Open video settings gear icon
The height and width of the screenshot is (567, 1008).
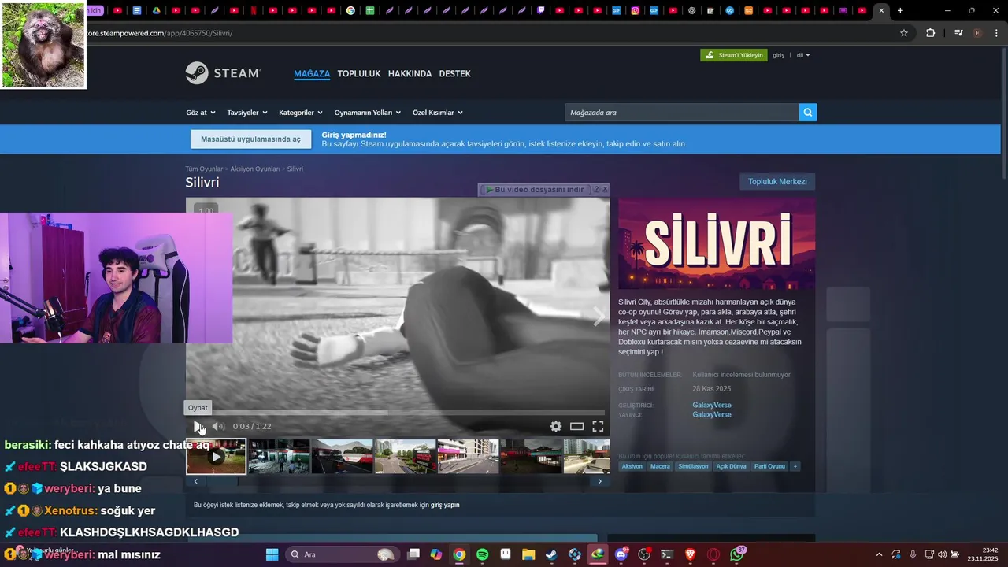point(556,426)
